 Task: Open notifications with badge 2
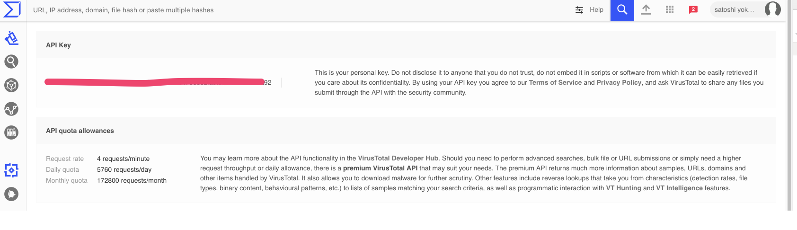[693, 9]
